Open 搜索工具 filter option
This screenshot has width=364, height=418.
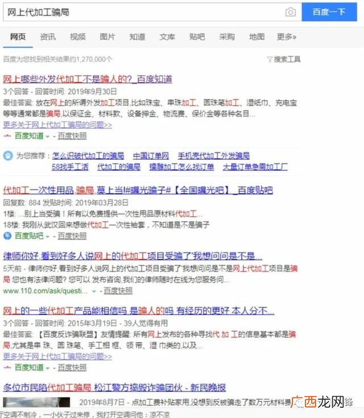(x=287, y=59)
